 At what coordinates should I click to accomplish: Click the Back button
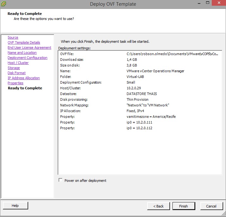pos(158,206)
